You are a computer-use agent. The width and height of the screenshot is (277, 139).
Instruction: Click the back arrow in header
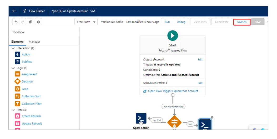click(x=14, y=11)
